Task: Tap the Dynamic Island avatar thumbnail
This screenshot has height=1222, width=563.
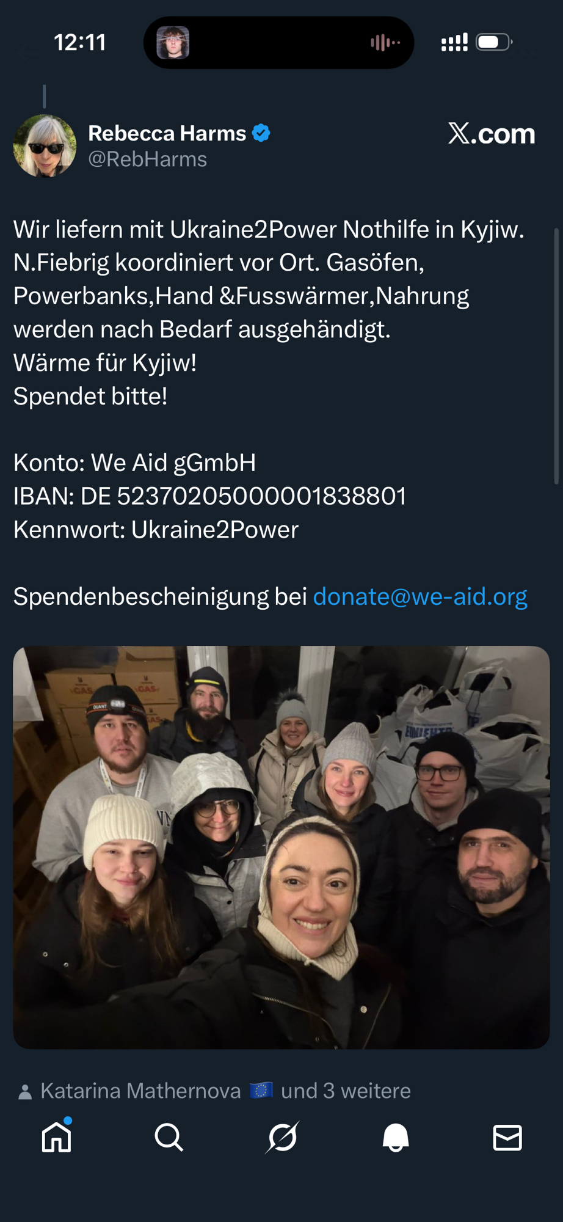Action: (x=173, y=42)
